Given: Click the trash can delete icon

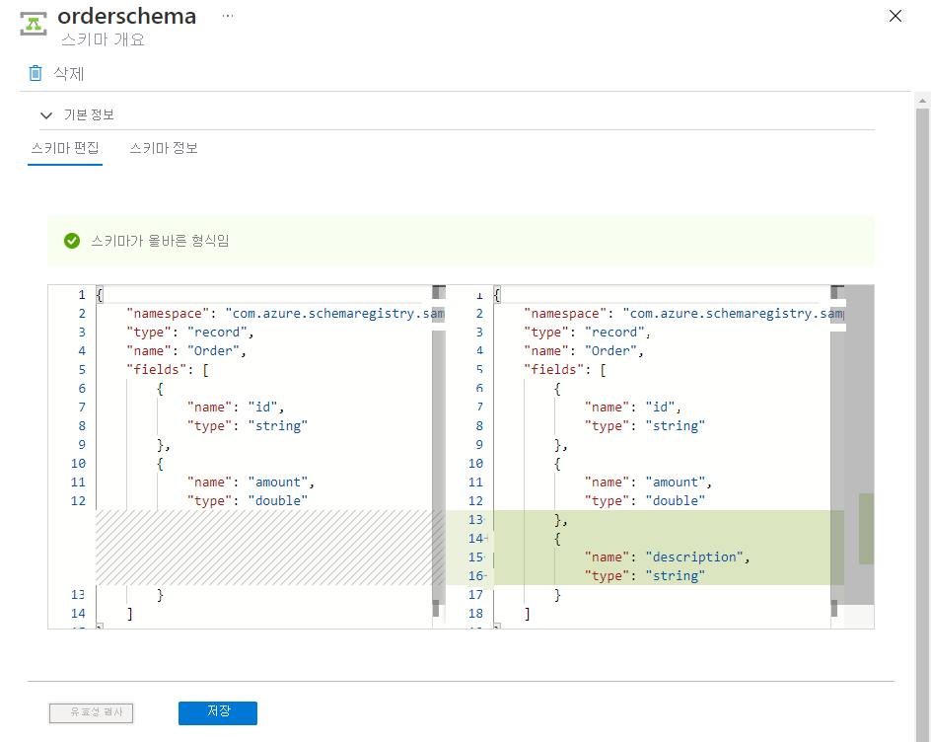Looking at the screenshot, I should [36, 73].
